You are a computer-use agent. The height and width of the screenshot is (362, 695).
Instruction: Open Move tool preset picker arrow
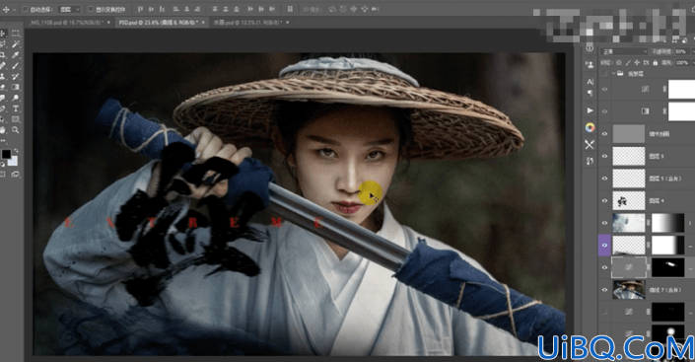point(14,9)
